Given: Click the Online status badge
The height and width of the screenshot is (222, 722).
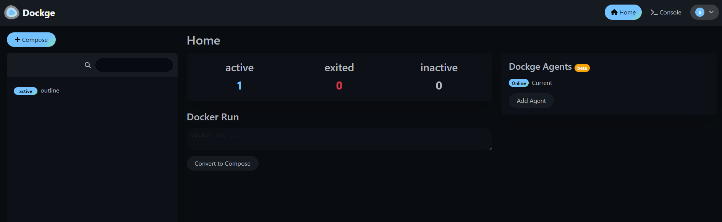Looking at the screenshot, I should 519,83.
